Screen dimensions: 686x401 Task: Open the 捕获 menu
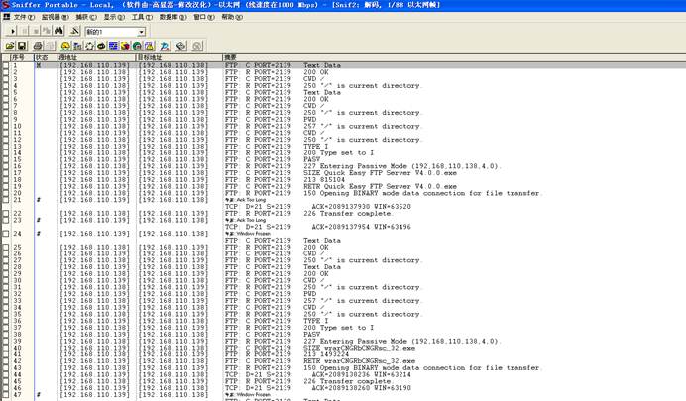[86, 17]
